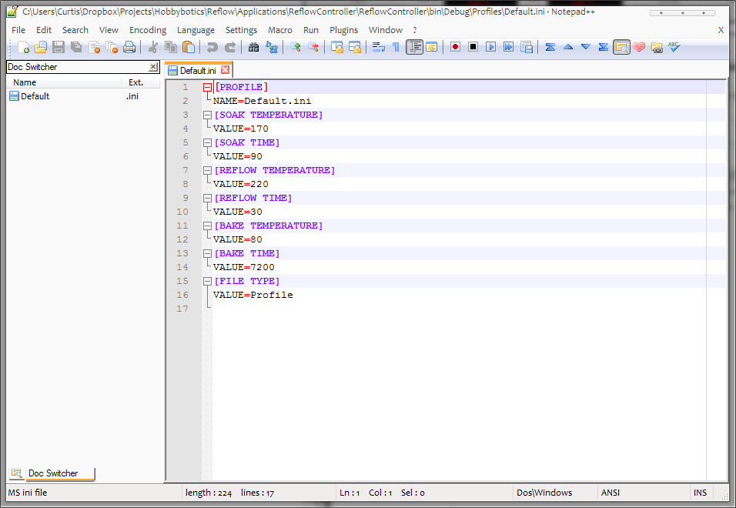
Task: Start macro recording with red dot icon
Action: [x=455, y=47]
